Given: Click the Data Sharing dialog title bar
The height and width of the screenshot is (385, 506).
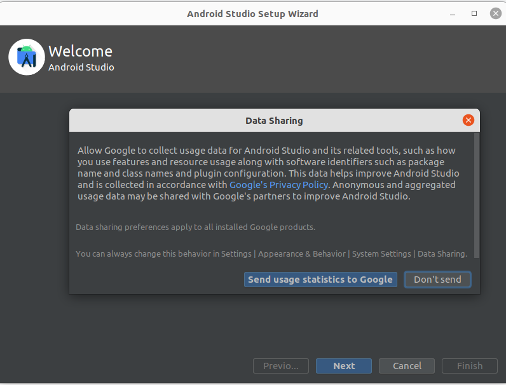Looking at the screenshot, I should [274, 120].
